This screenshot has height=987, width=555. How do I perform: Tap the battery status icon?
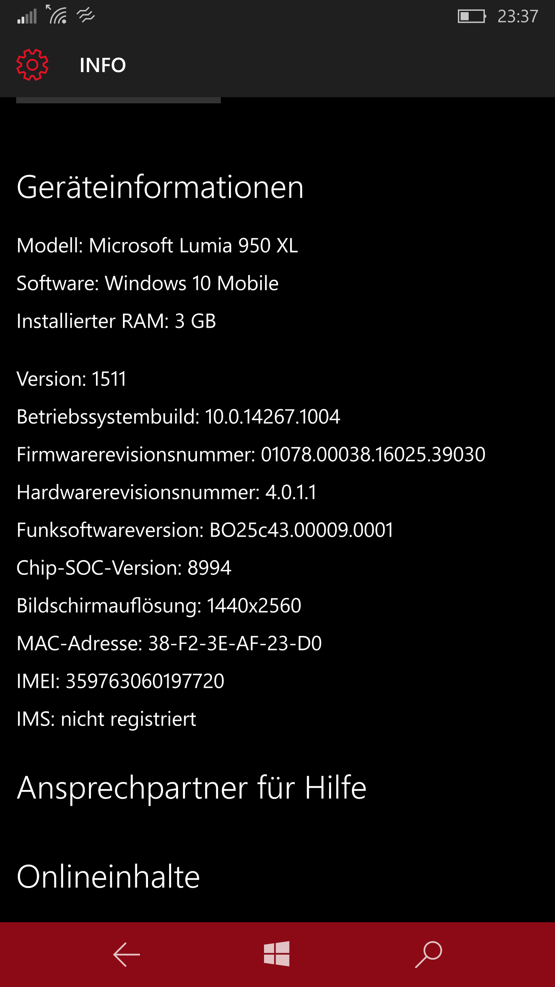click(471, 16)
